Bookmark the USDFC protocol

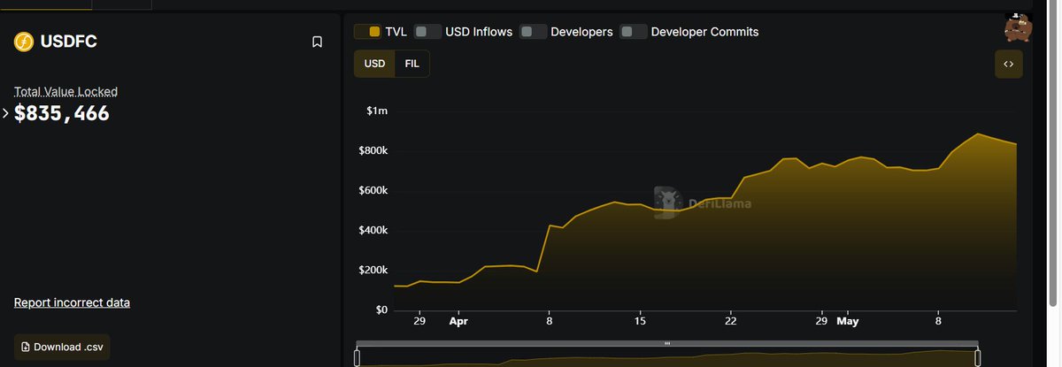click(317, 42)
